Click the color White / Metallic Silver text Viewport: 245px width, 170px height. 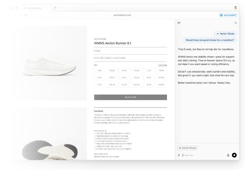[110, 58]
